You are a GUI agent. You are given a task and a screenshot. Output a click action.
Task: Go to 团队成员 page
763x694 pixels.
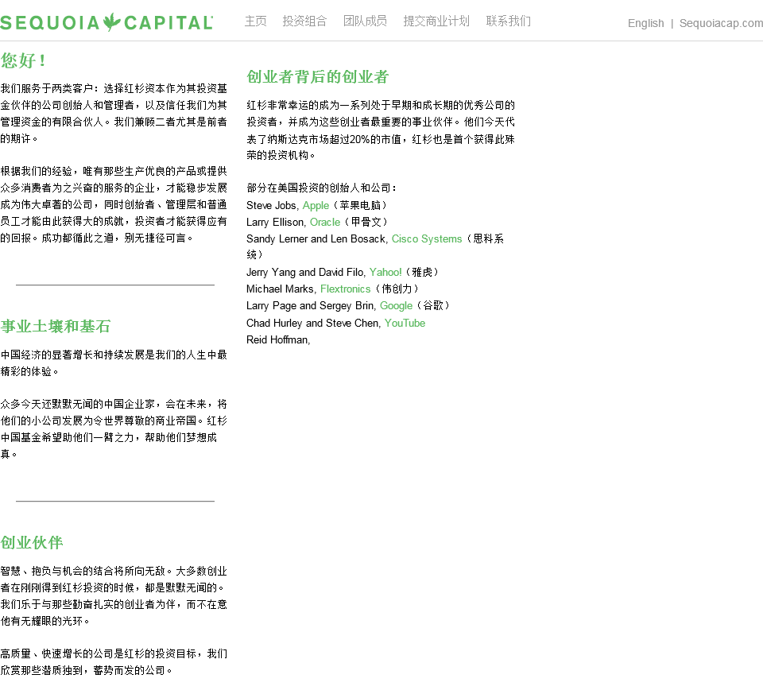(x=365, y=21)
